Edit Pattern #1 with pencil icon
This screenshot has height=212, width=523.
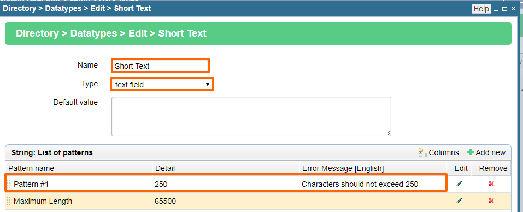click(x=459, y=184)
